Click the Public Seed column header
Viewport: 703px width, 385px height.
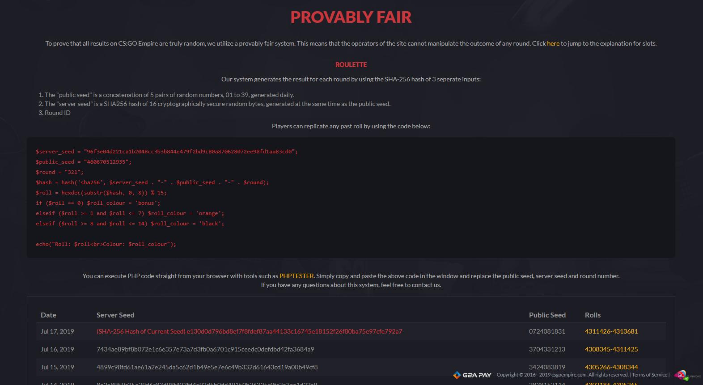tap(547, 315)
